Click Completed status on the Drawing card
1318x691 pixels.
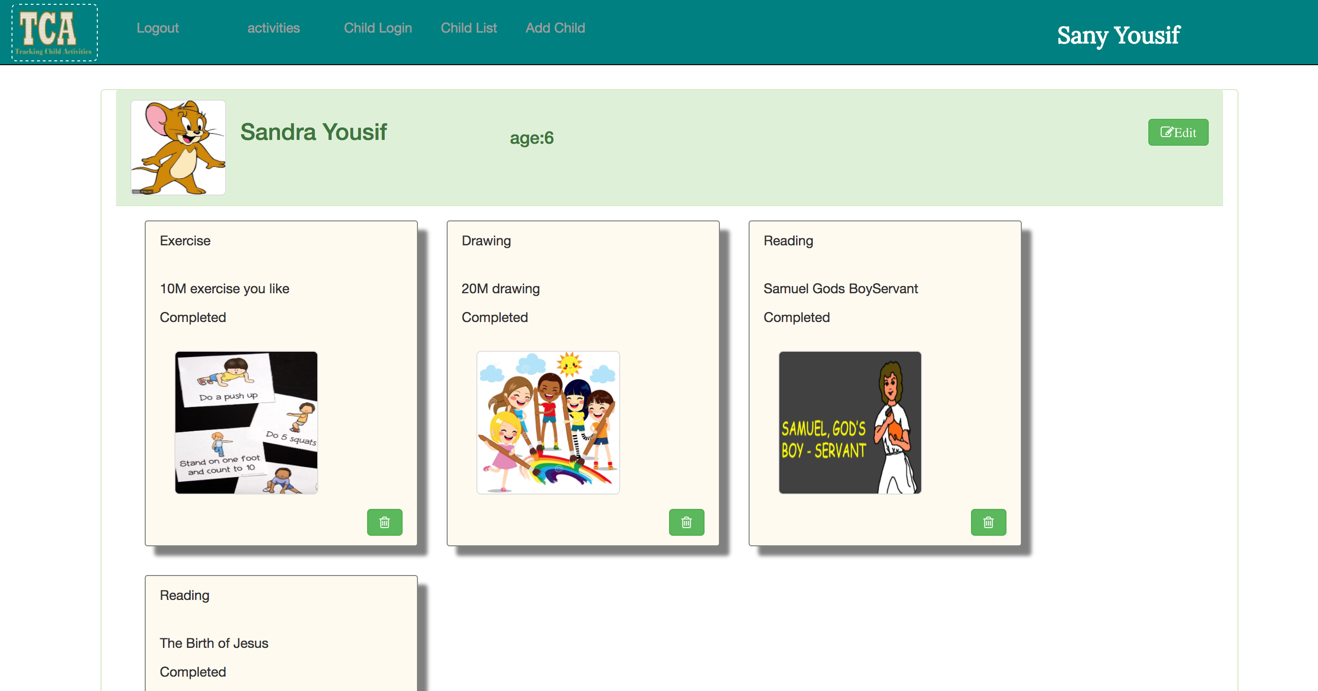(495, 317)
